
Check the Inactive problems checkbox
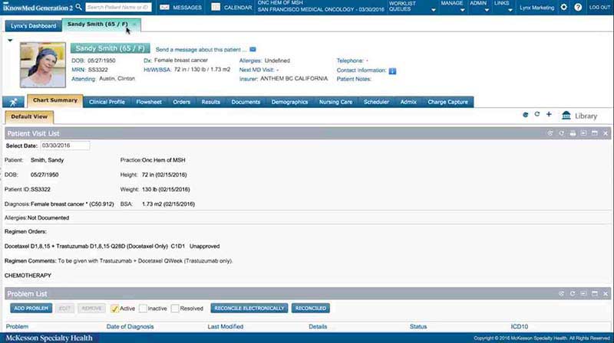[x=143, y=309]
